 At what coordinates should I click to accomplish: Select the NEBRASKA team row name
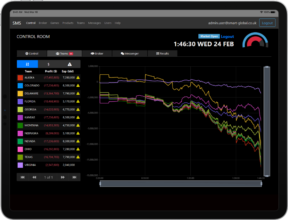pyautogui.click(x=31, y=133)
